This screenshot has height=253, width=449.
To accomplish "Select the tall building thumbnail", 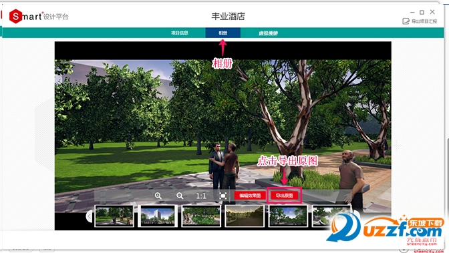I will click(158, 216).
